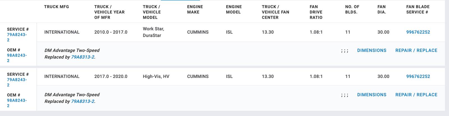Open service number 79A8243-2 for the High-Vis row
This screenshot has height=116, width=449.
pos(17,80)
